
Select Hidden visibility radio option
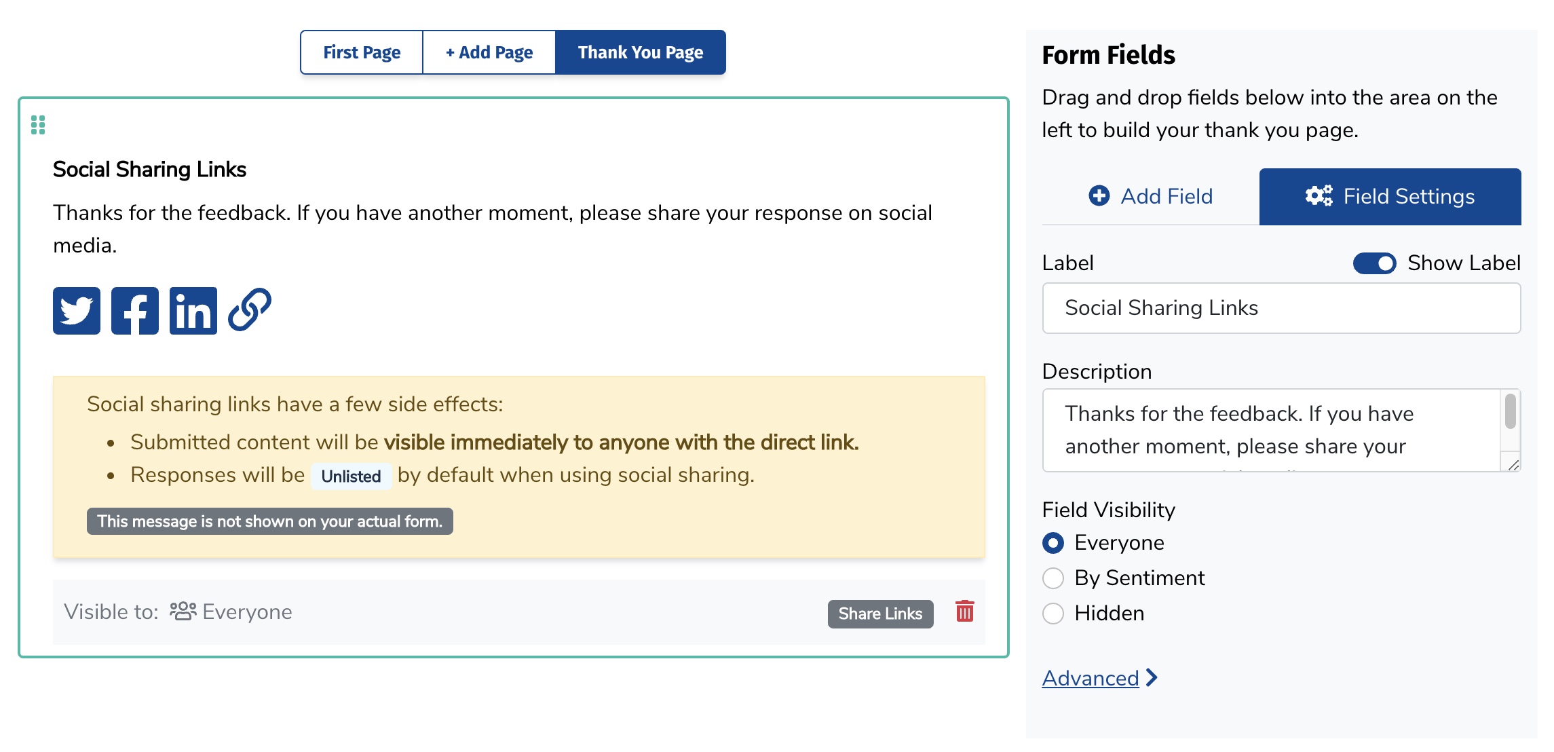[1053, 614]
